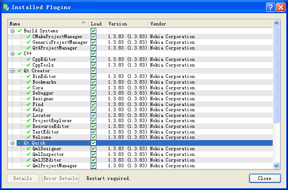The image size is (288, 190).
Task: Uncheck the Load checkbox for QmlDesigner
Action: pyautogui.click(x=93, y=148)
